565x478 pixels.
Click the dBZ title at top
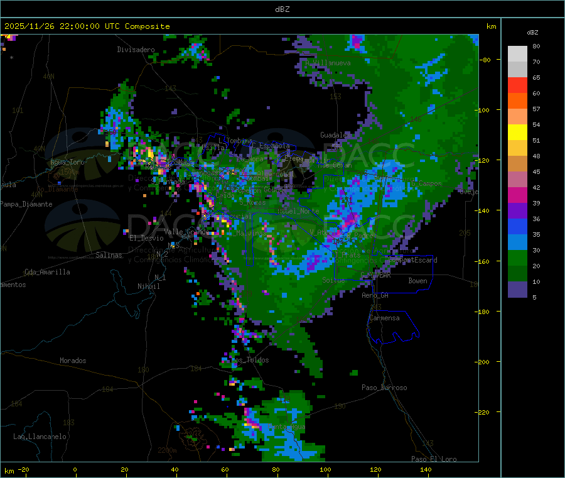(282, 9)
